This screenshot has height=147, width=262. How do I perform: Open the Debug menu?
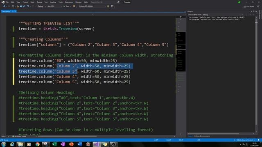pyautogui.click(x=39, y=2)
